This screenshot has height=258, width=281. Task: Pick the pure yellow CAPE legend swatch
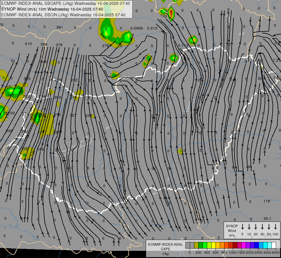214,245
